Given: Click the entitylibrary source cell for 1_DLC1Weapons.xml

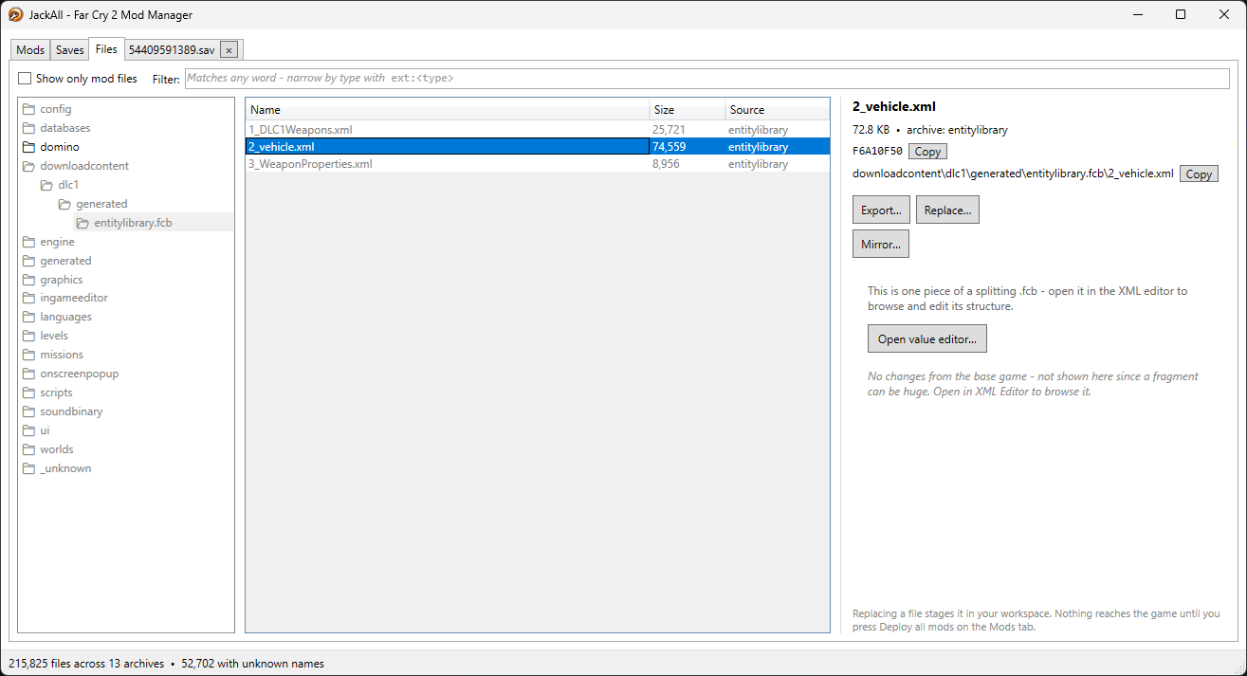Looking at the screenshot, I should (x=758, y=129).
